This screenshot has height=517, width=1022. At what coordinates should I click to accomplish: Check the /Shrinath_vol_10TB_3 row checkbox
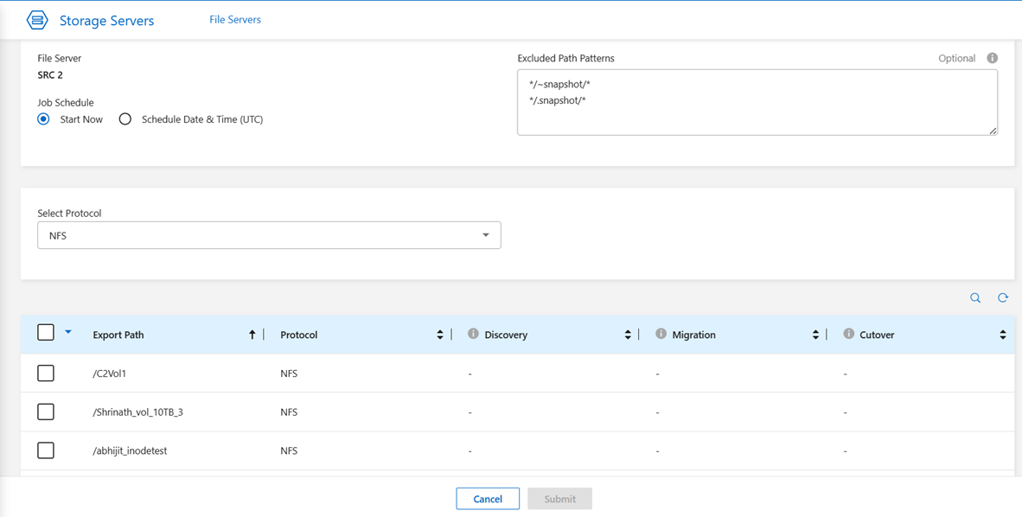[46, 412]
